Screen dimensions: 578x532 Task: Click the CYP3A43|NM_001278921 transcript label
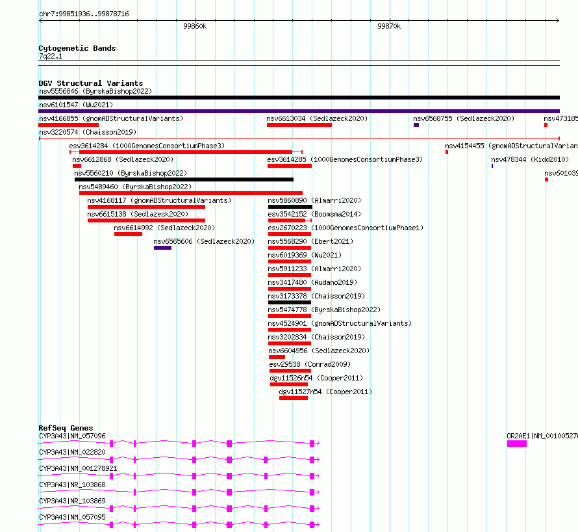(x=78, y=468)
